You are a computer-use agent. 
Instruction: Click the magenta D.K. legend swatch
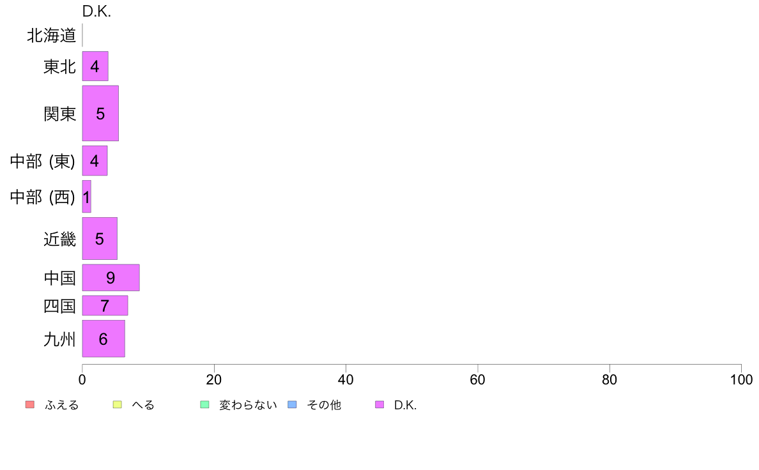379,405
